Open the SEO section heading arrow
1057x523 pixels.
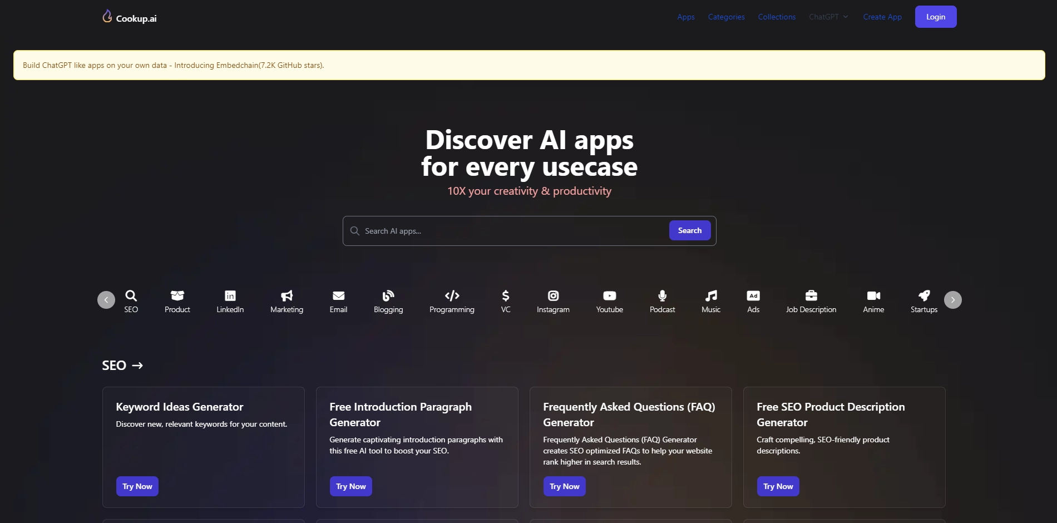pos(137,366)
